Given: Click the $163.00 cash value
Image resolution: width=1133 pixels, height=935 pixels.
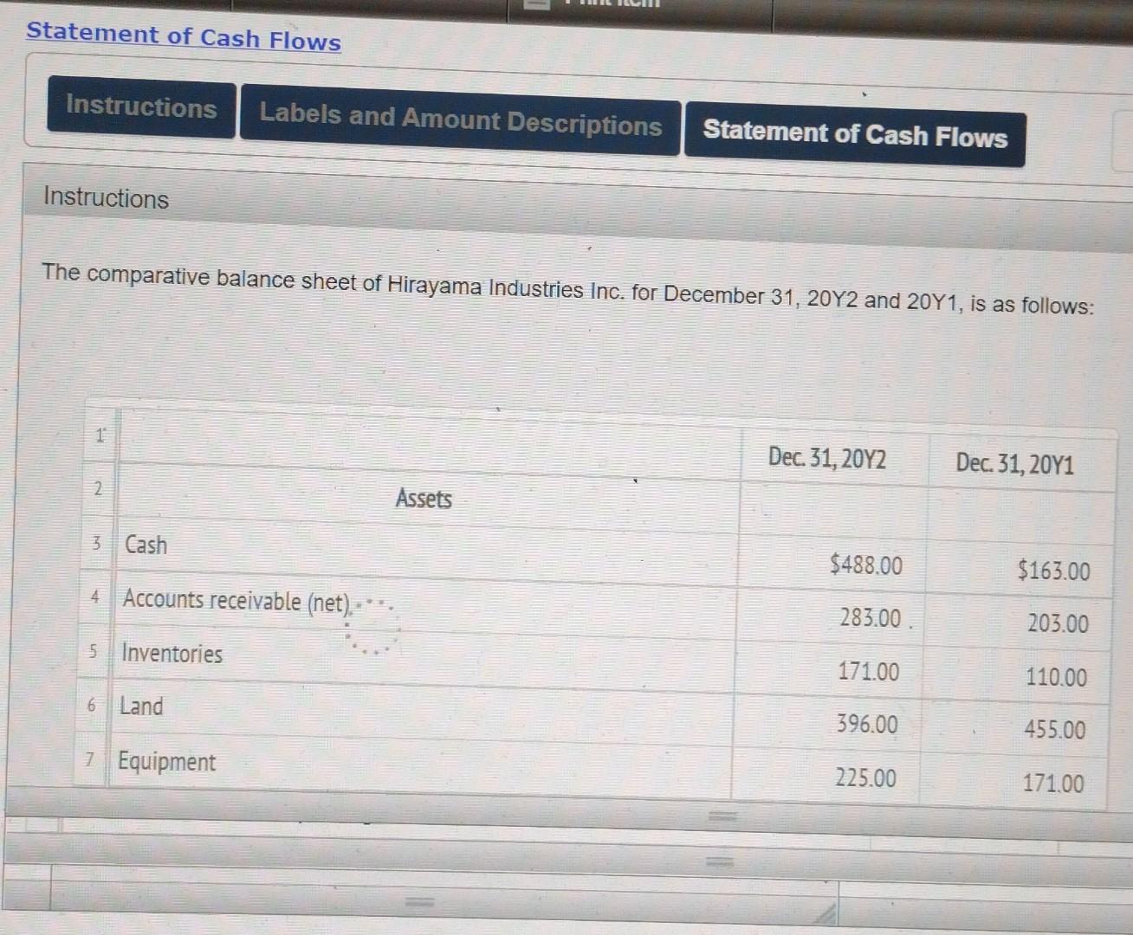Looking at the screenshot, I should tap(1053, 571).
